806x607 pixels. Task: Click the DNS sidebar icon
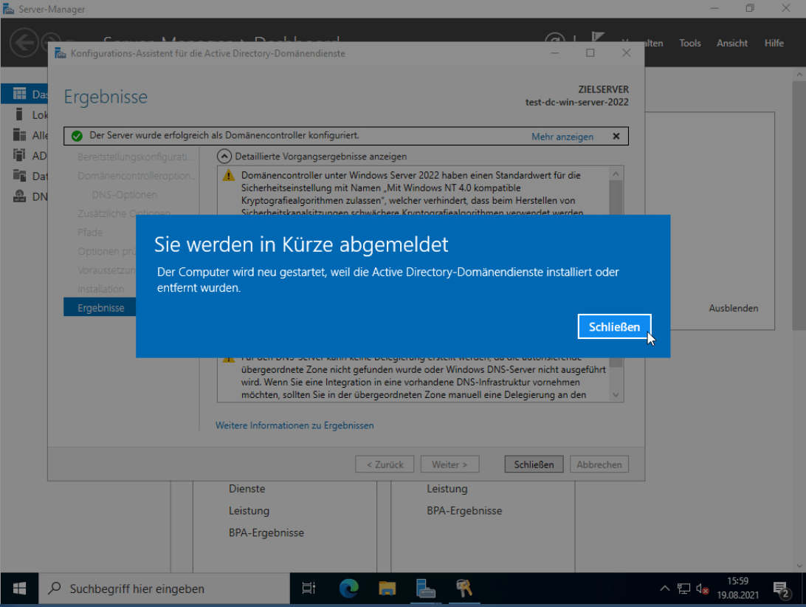point(19,196)
